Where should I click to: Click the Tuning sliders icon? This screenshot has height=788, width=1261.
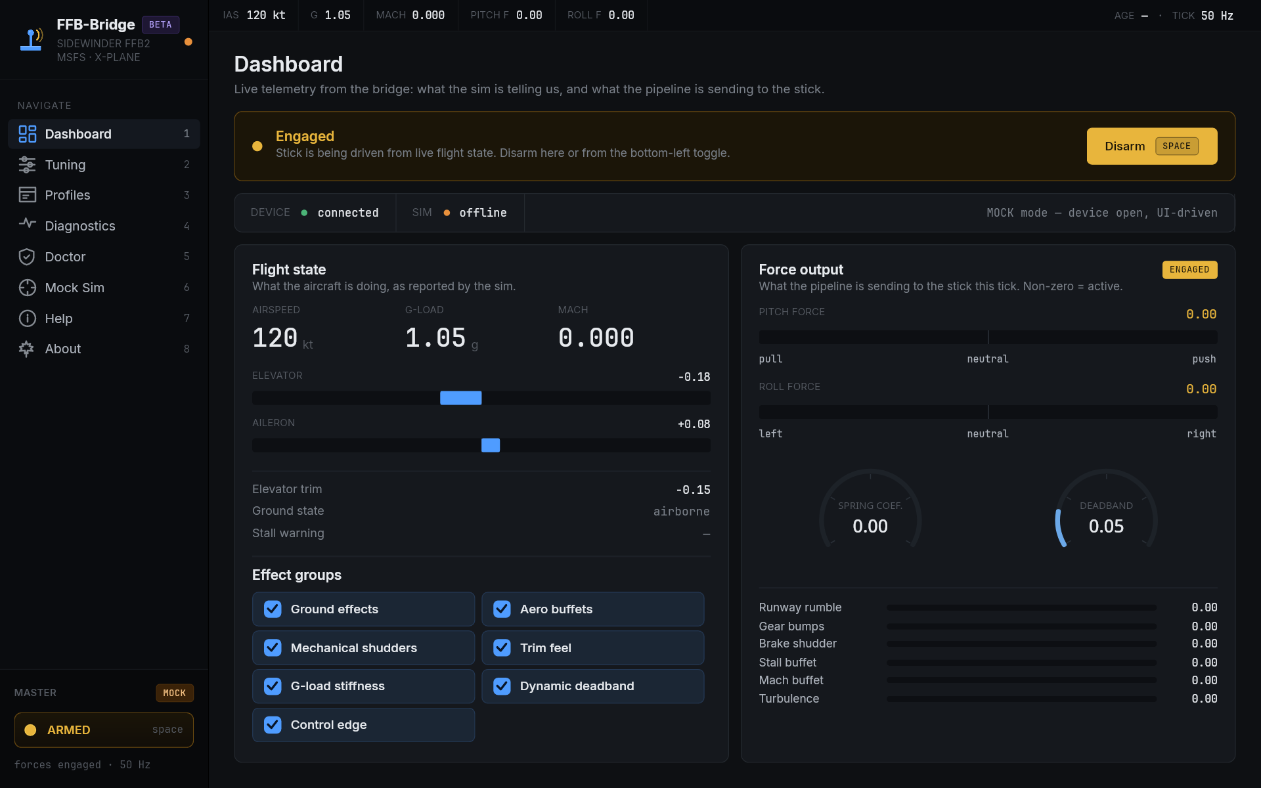27,165
